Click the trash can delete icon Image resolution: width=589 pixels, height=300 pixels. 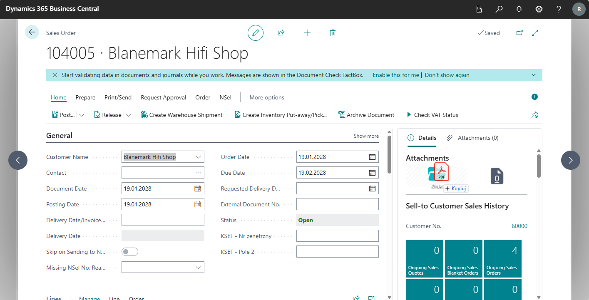coord(333,33)
